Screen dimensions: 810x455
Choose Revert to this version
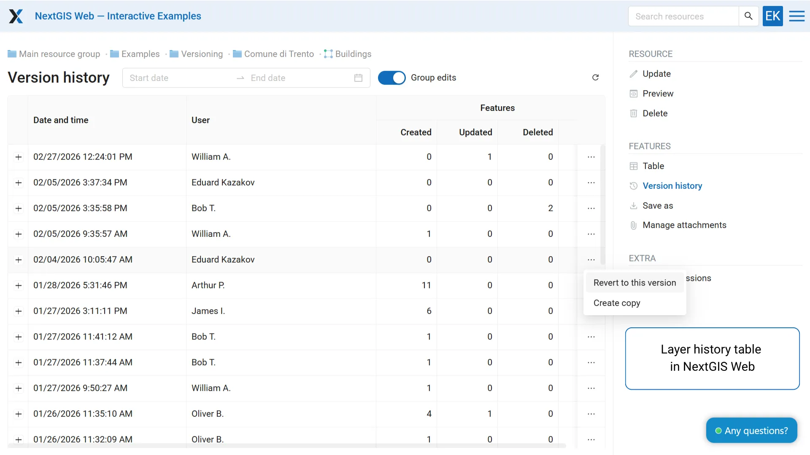coord(634,283)
